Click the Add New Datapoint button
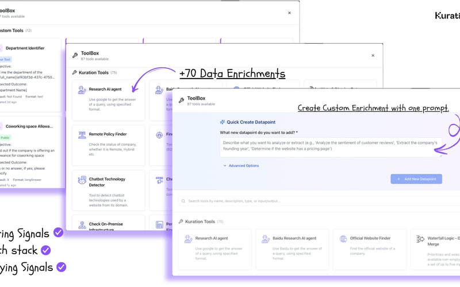Viewport: 460px width, 287px height. [416, 179]
